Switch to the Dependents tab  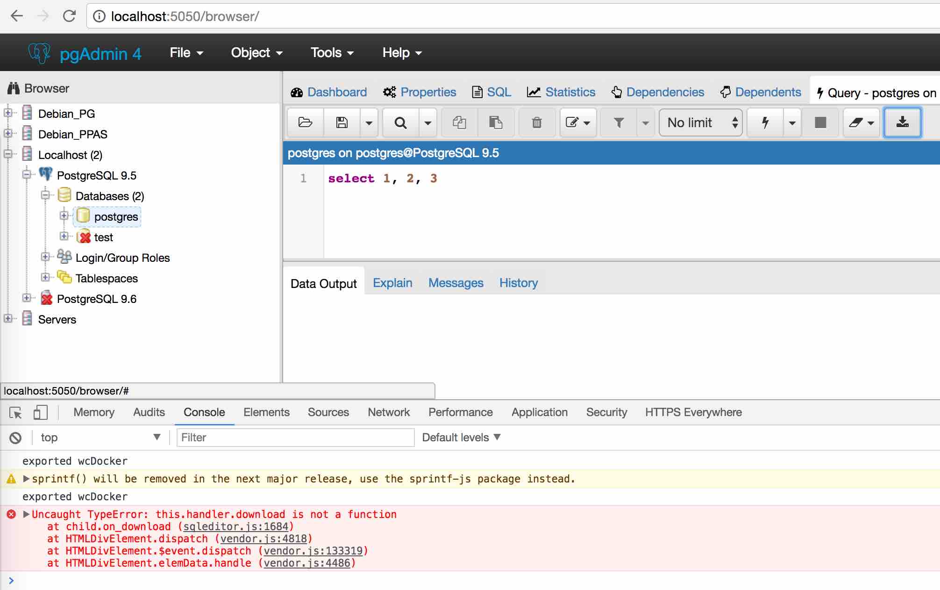coord(761,92)
